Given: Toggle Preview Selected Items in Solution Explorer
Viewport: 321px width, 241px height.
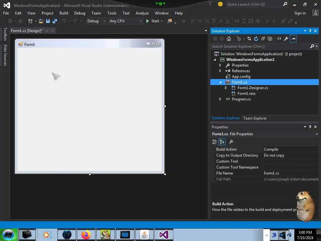Looking at the screenshot, I should pyautogui.click(x=293, y=39).
